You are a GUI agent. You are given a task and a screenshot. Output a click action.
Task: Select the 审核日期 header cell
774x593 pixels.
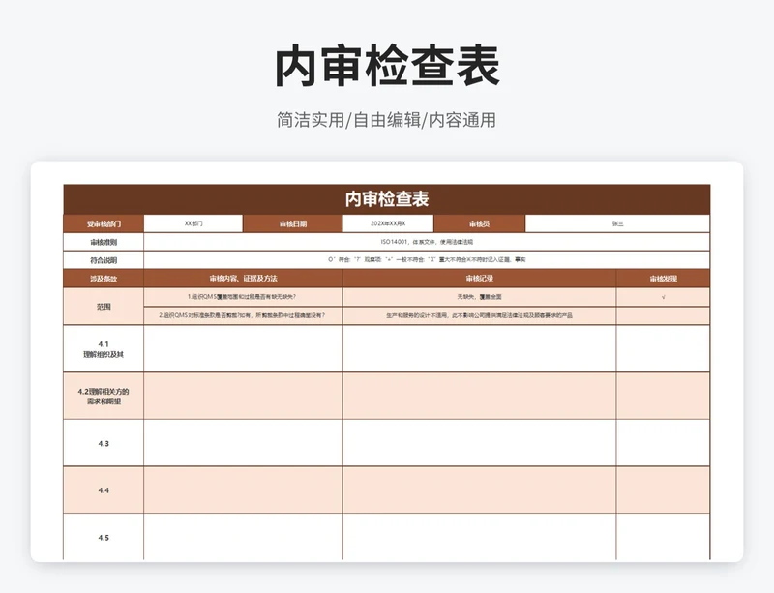[293, 223]
